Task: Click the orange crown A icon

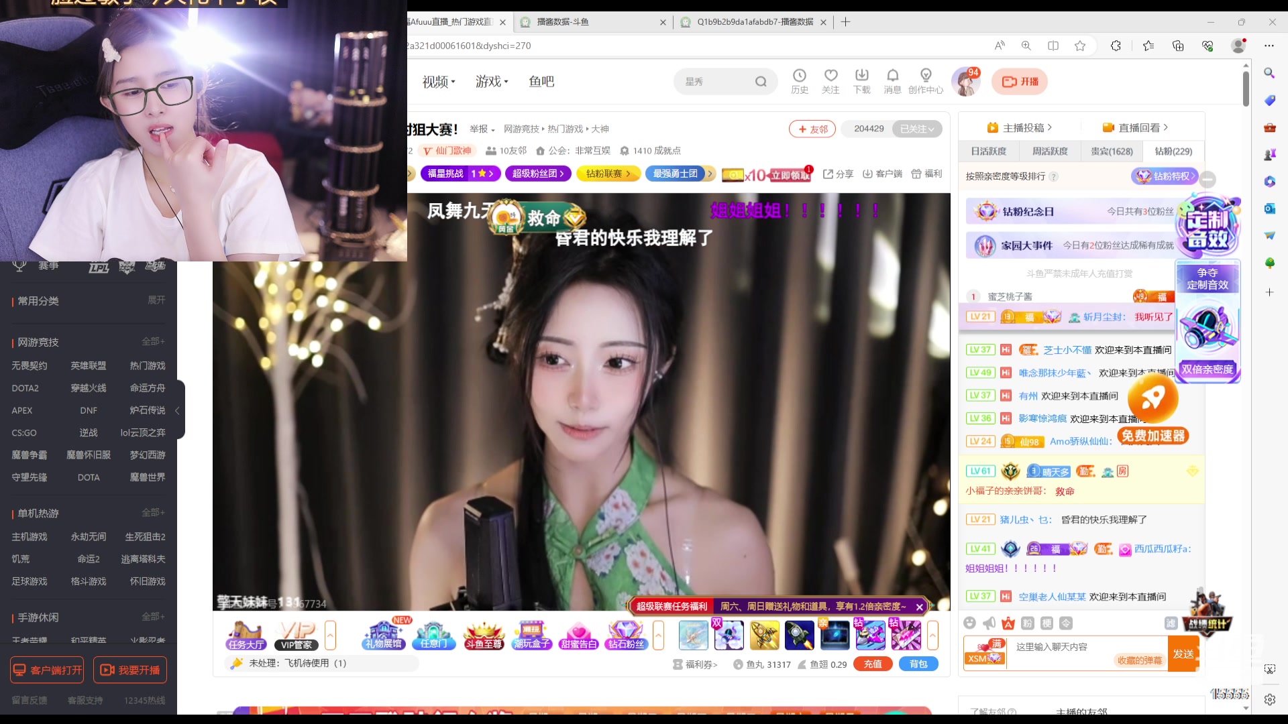Action: click(1008, 623)
